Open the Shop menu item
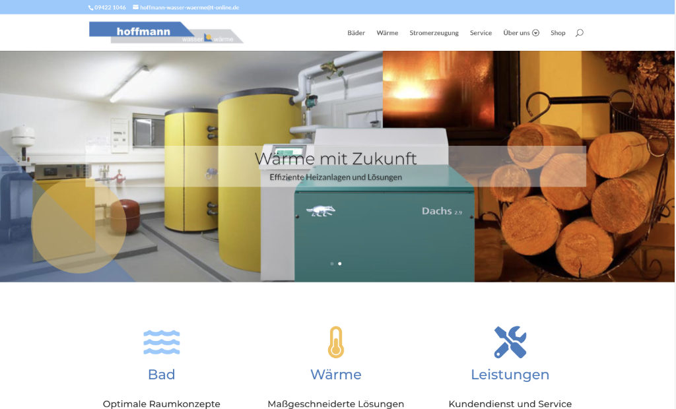This screenshot has width=676, height=409. point(558,33)
